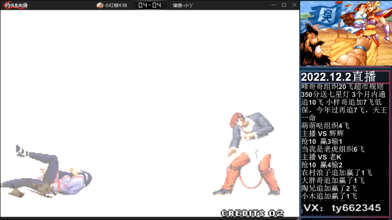This screenshot has height=220, width=392.
Task: Maximize the game window
Action: (284, 5)
